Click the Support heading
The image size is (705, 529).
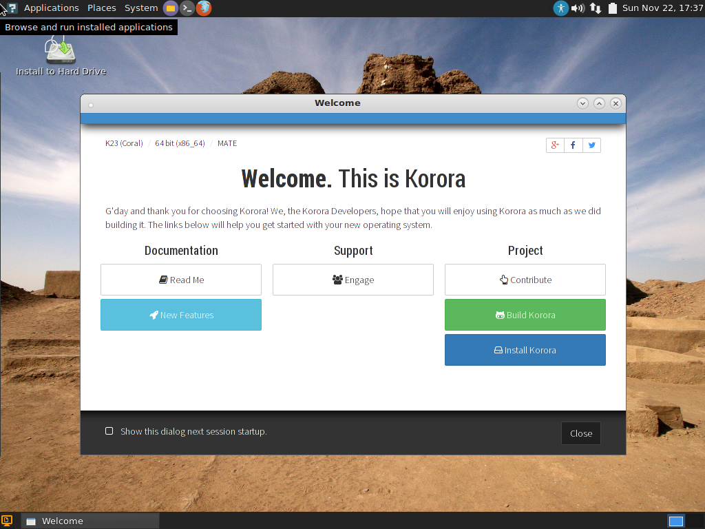tap(353, 251)
